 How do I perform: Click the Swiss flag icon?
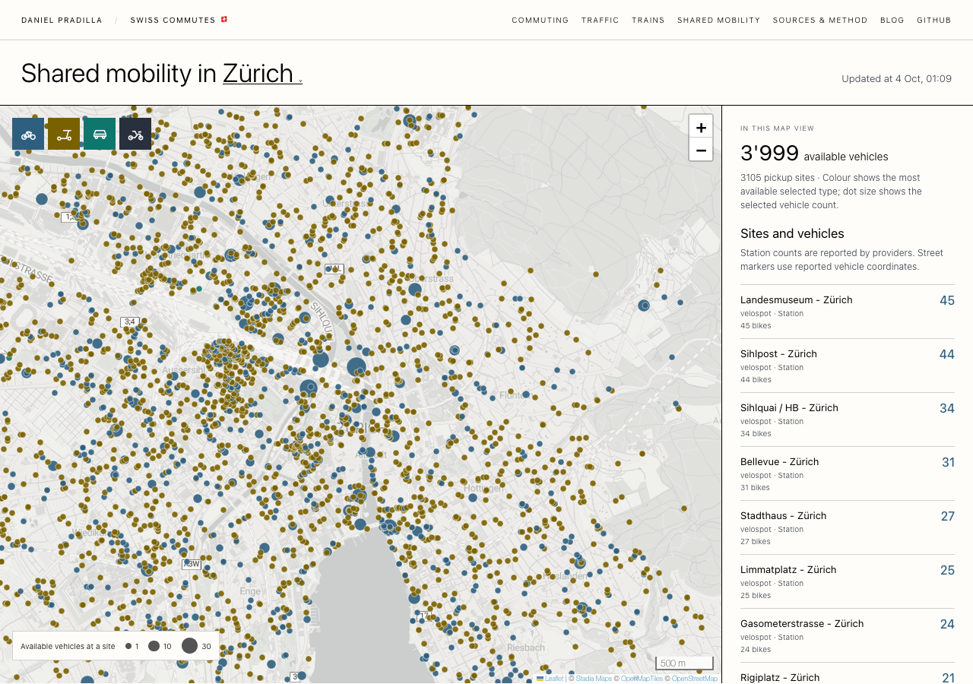pyautogui.click(x=224, y=20)
